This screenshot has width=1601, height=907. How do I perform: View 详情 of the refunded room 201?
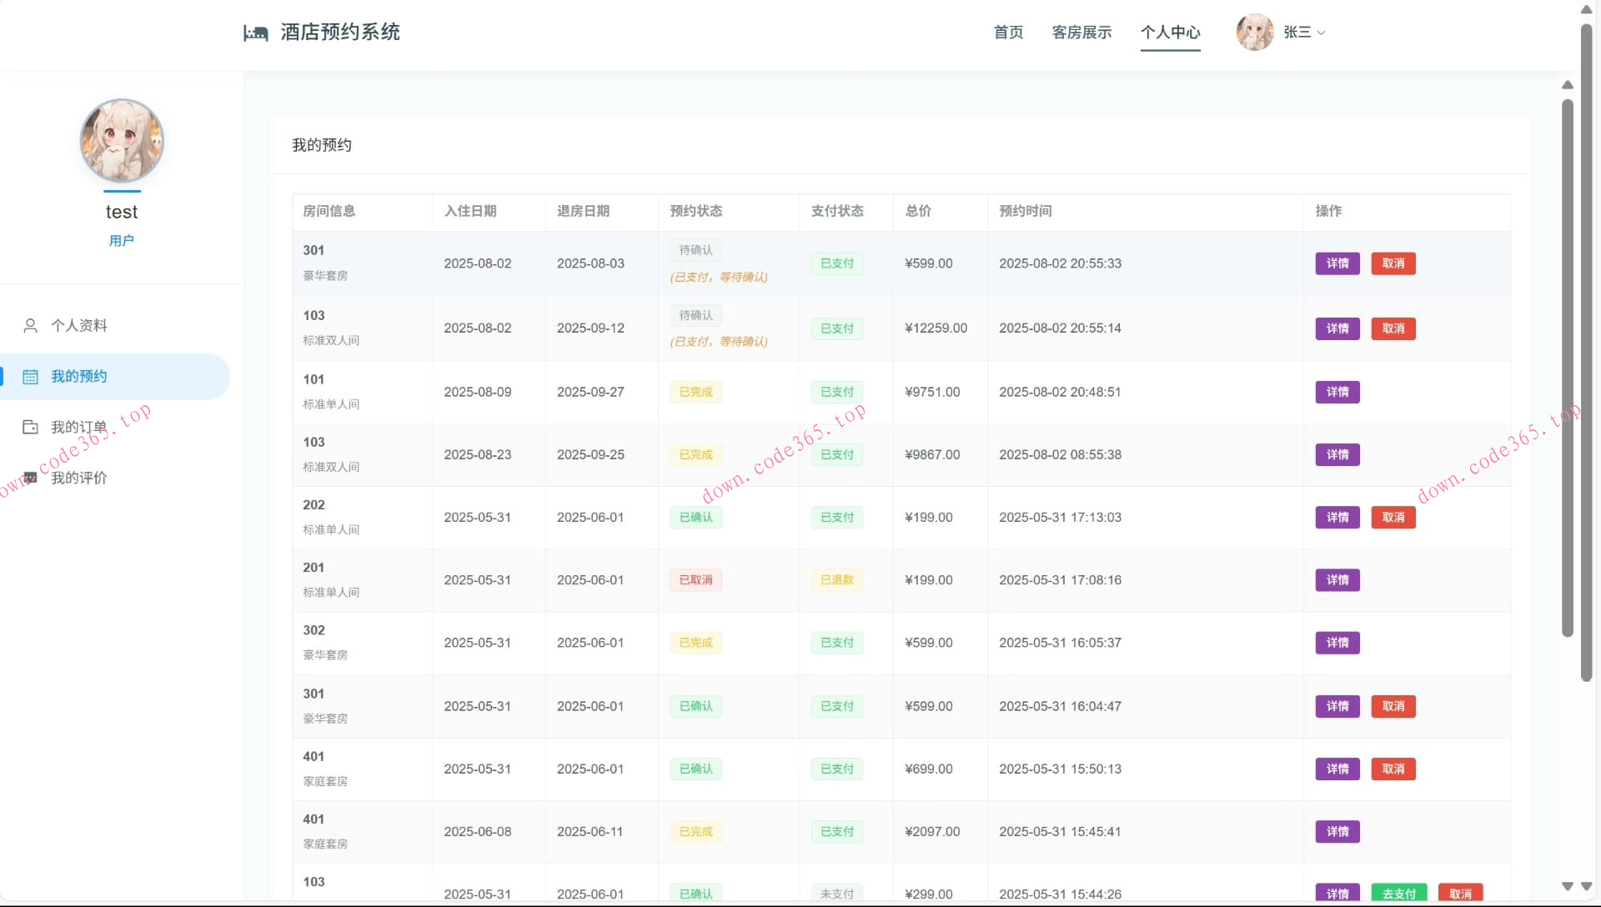(x=1337, y=580)
